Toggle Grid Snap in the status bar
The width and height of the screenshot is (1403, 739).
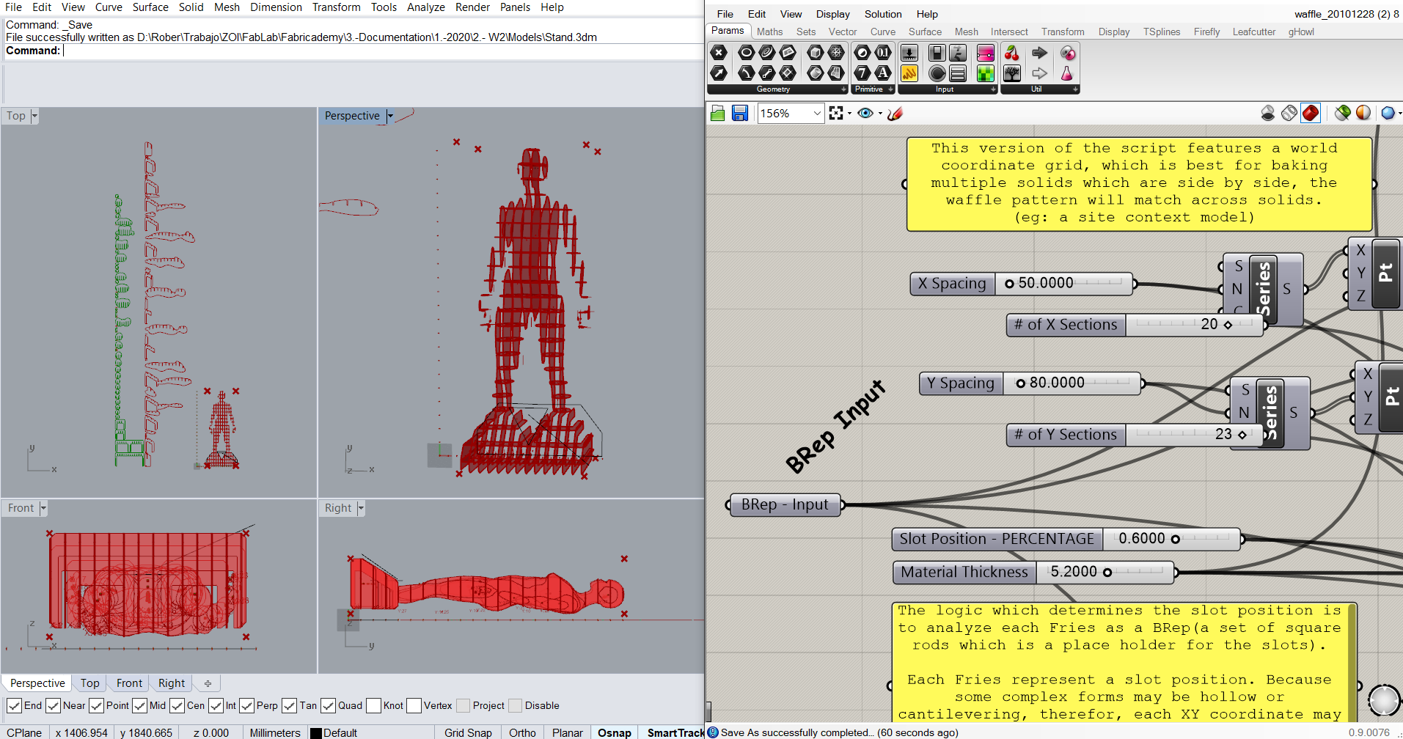point(468,732)
